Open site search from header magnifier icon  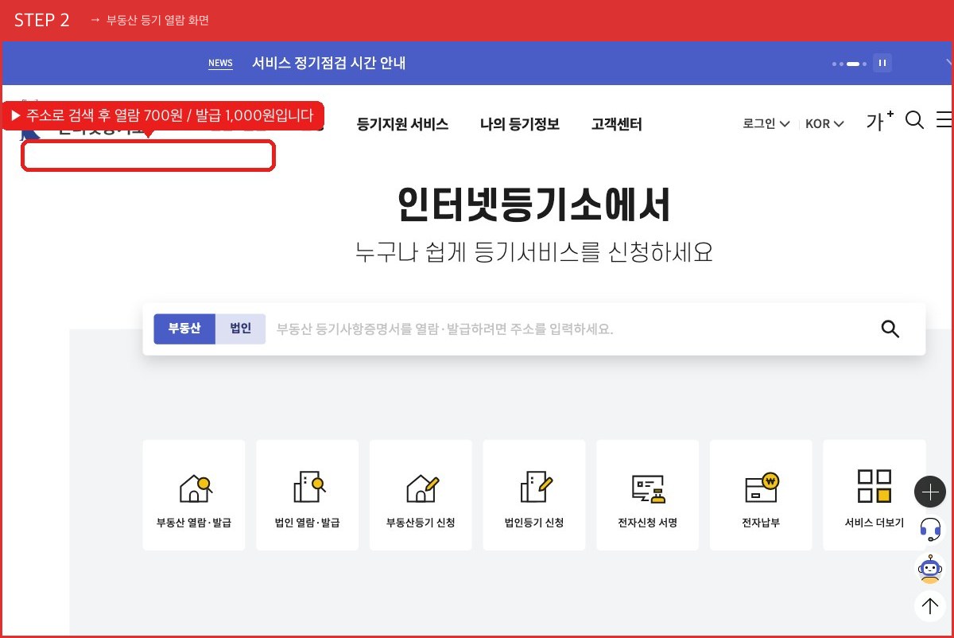(915, 120)
